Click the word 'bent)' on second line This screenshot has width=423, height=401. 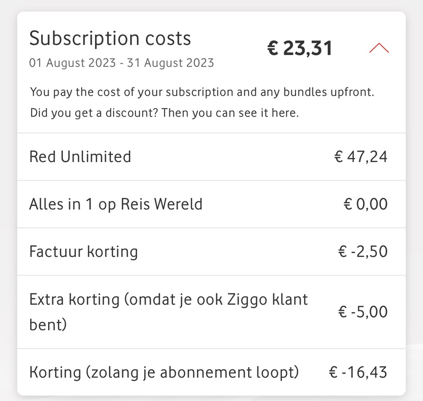click(x=48, y=324)
